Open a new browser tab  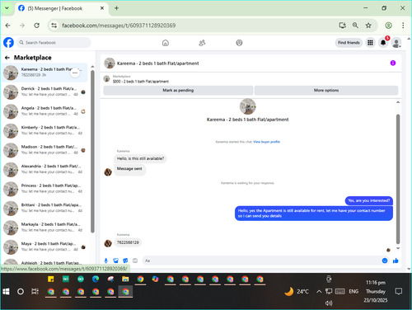116,8
